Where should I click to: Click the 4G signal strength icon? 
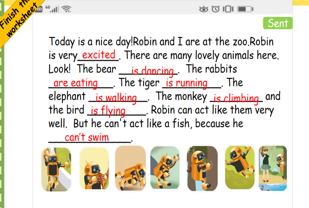pos(52,9)
